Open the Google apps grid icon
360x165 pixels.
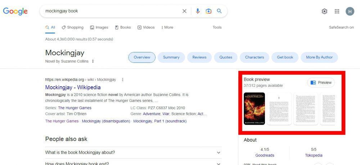tap(337, 11)
